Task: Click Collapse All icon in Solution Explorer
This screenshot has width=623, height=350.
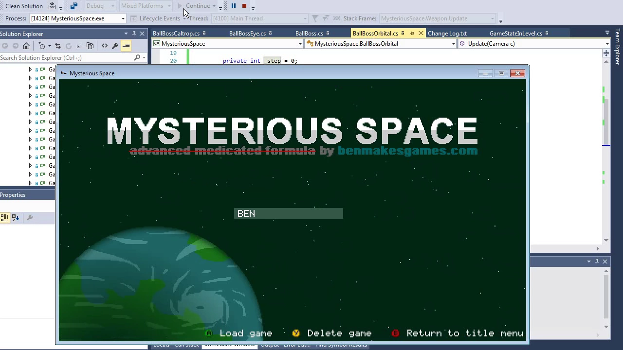Action: 79,46
